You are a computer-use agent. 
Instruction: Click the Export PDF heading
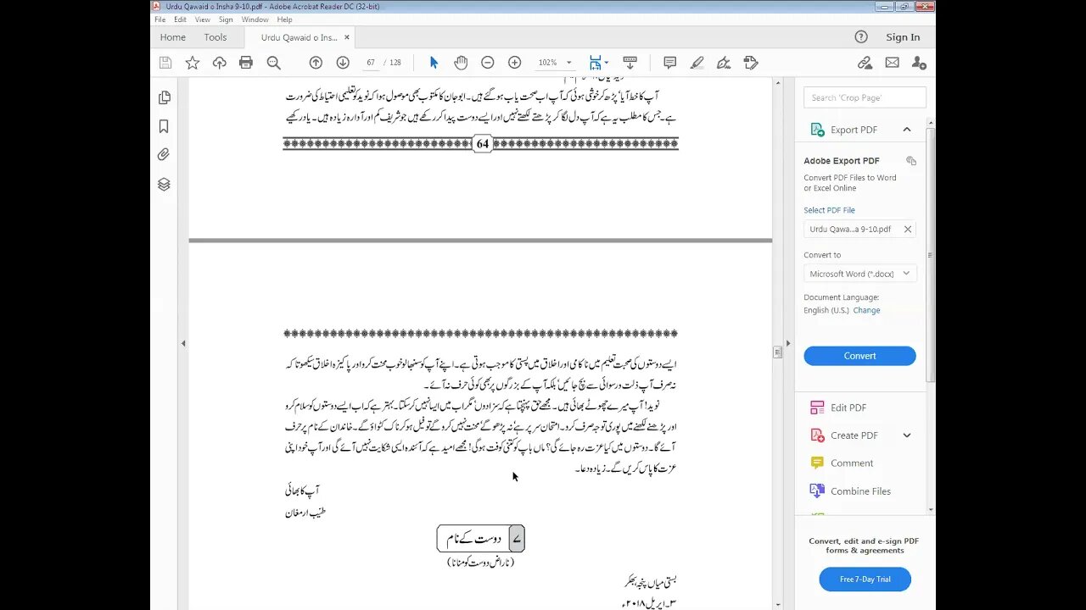pyautogui.click(x=854, y=130)
